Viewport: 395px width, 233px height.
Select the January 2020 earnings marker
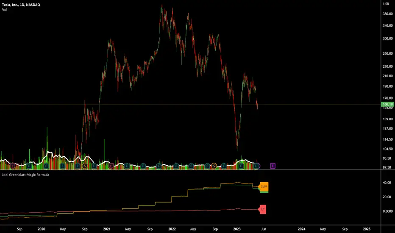(46, 166)
